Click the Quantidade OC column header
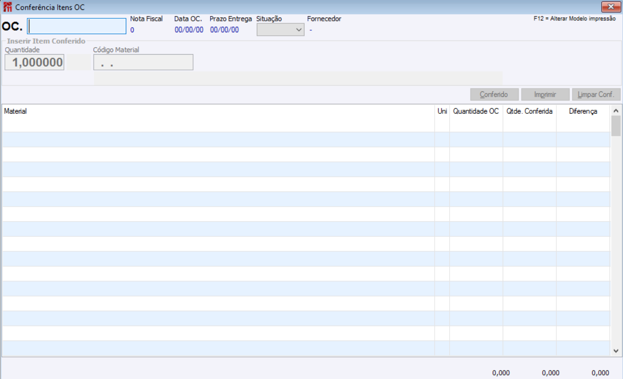The image size is (623, 379). click(x=476, y=111)
